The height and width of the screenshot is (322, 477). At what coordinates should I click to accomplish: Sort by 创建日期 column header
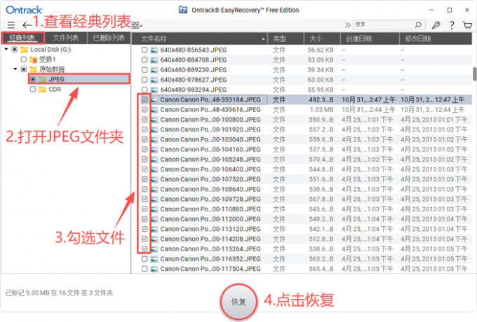(370, 38)
